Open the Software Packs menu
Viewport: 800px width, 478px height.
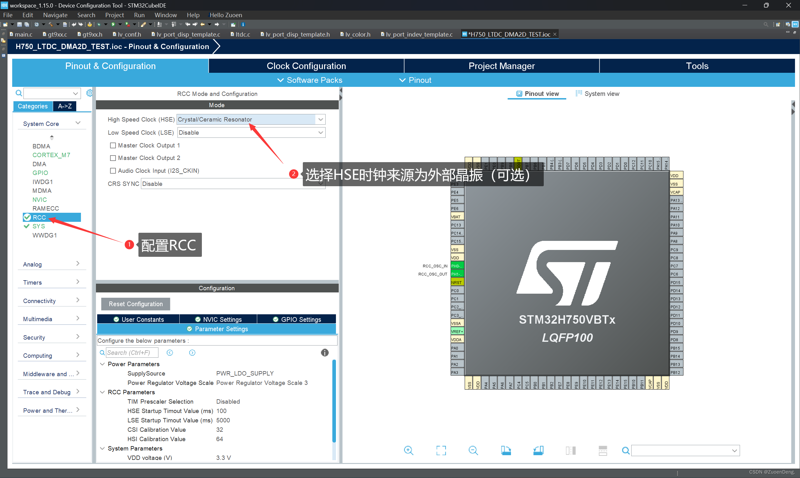tap(310, 80)
